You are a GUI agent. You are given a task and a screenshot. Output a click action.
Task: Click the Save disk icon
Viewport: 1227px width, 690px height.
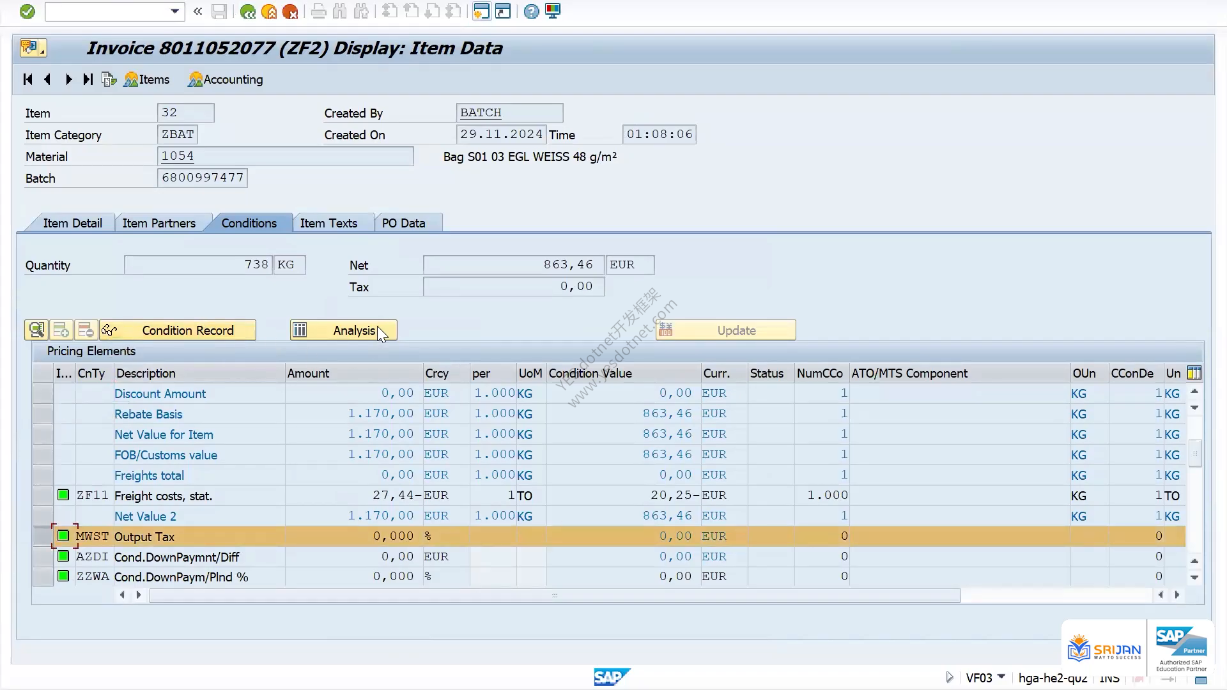coord(219,11)
